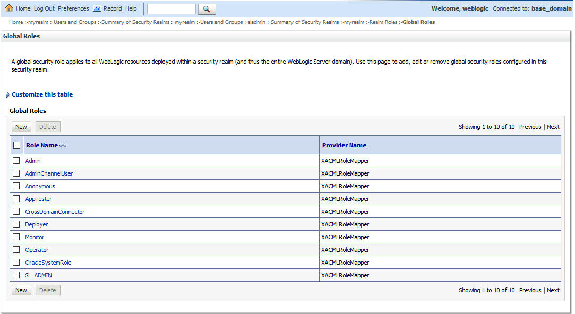575x314 pixels.
Task: Open the Deployer role link
Action: (x=36, y=224)
